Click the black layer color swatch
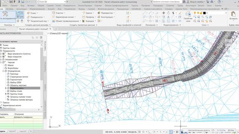The image size is (239, 134). point(204,13)
